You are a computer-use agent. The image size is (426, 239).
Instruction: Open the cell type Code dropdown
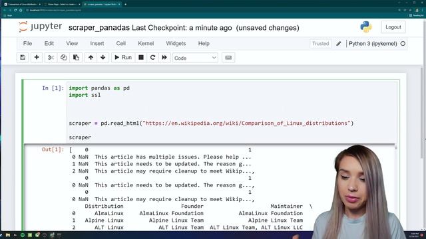tap(195, 58)
